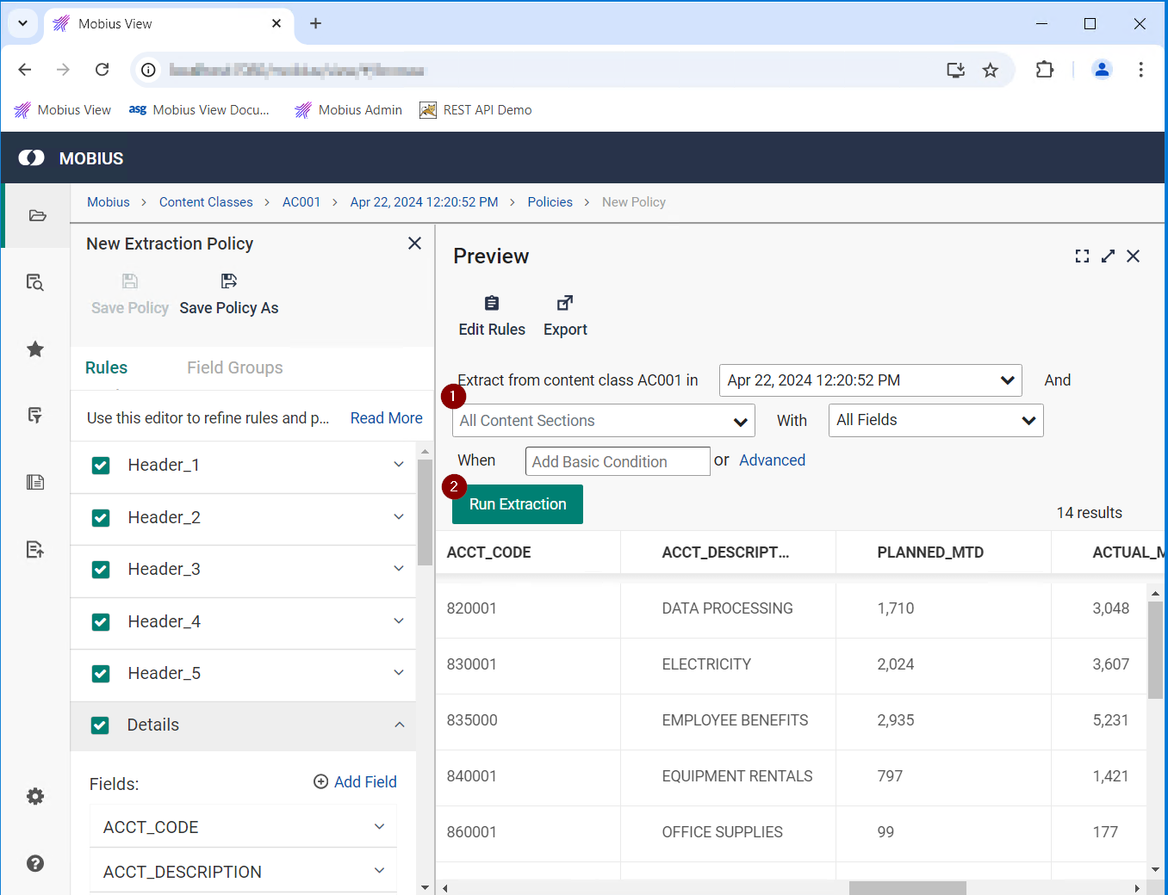Uncheck the Header_1 rule checkbox
The width and height of the screenshot is (1168, 895).
101,466
